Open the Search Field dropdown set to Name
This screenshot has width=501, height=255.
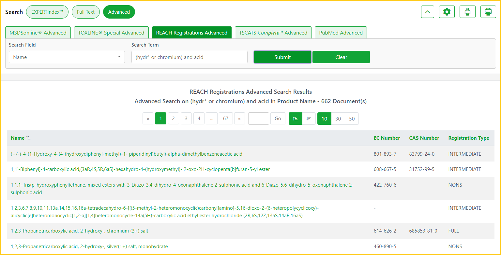67,57
